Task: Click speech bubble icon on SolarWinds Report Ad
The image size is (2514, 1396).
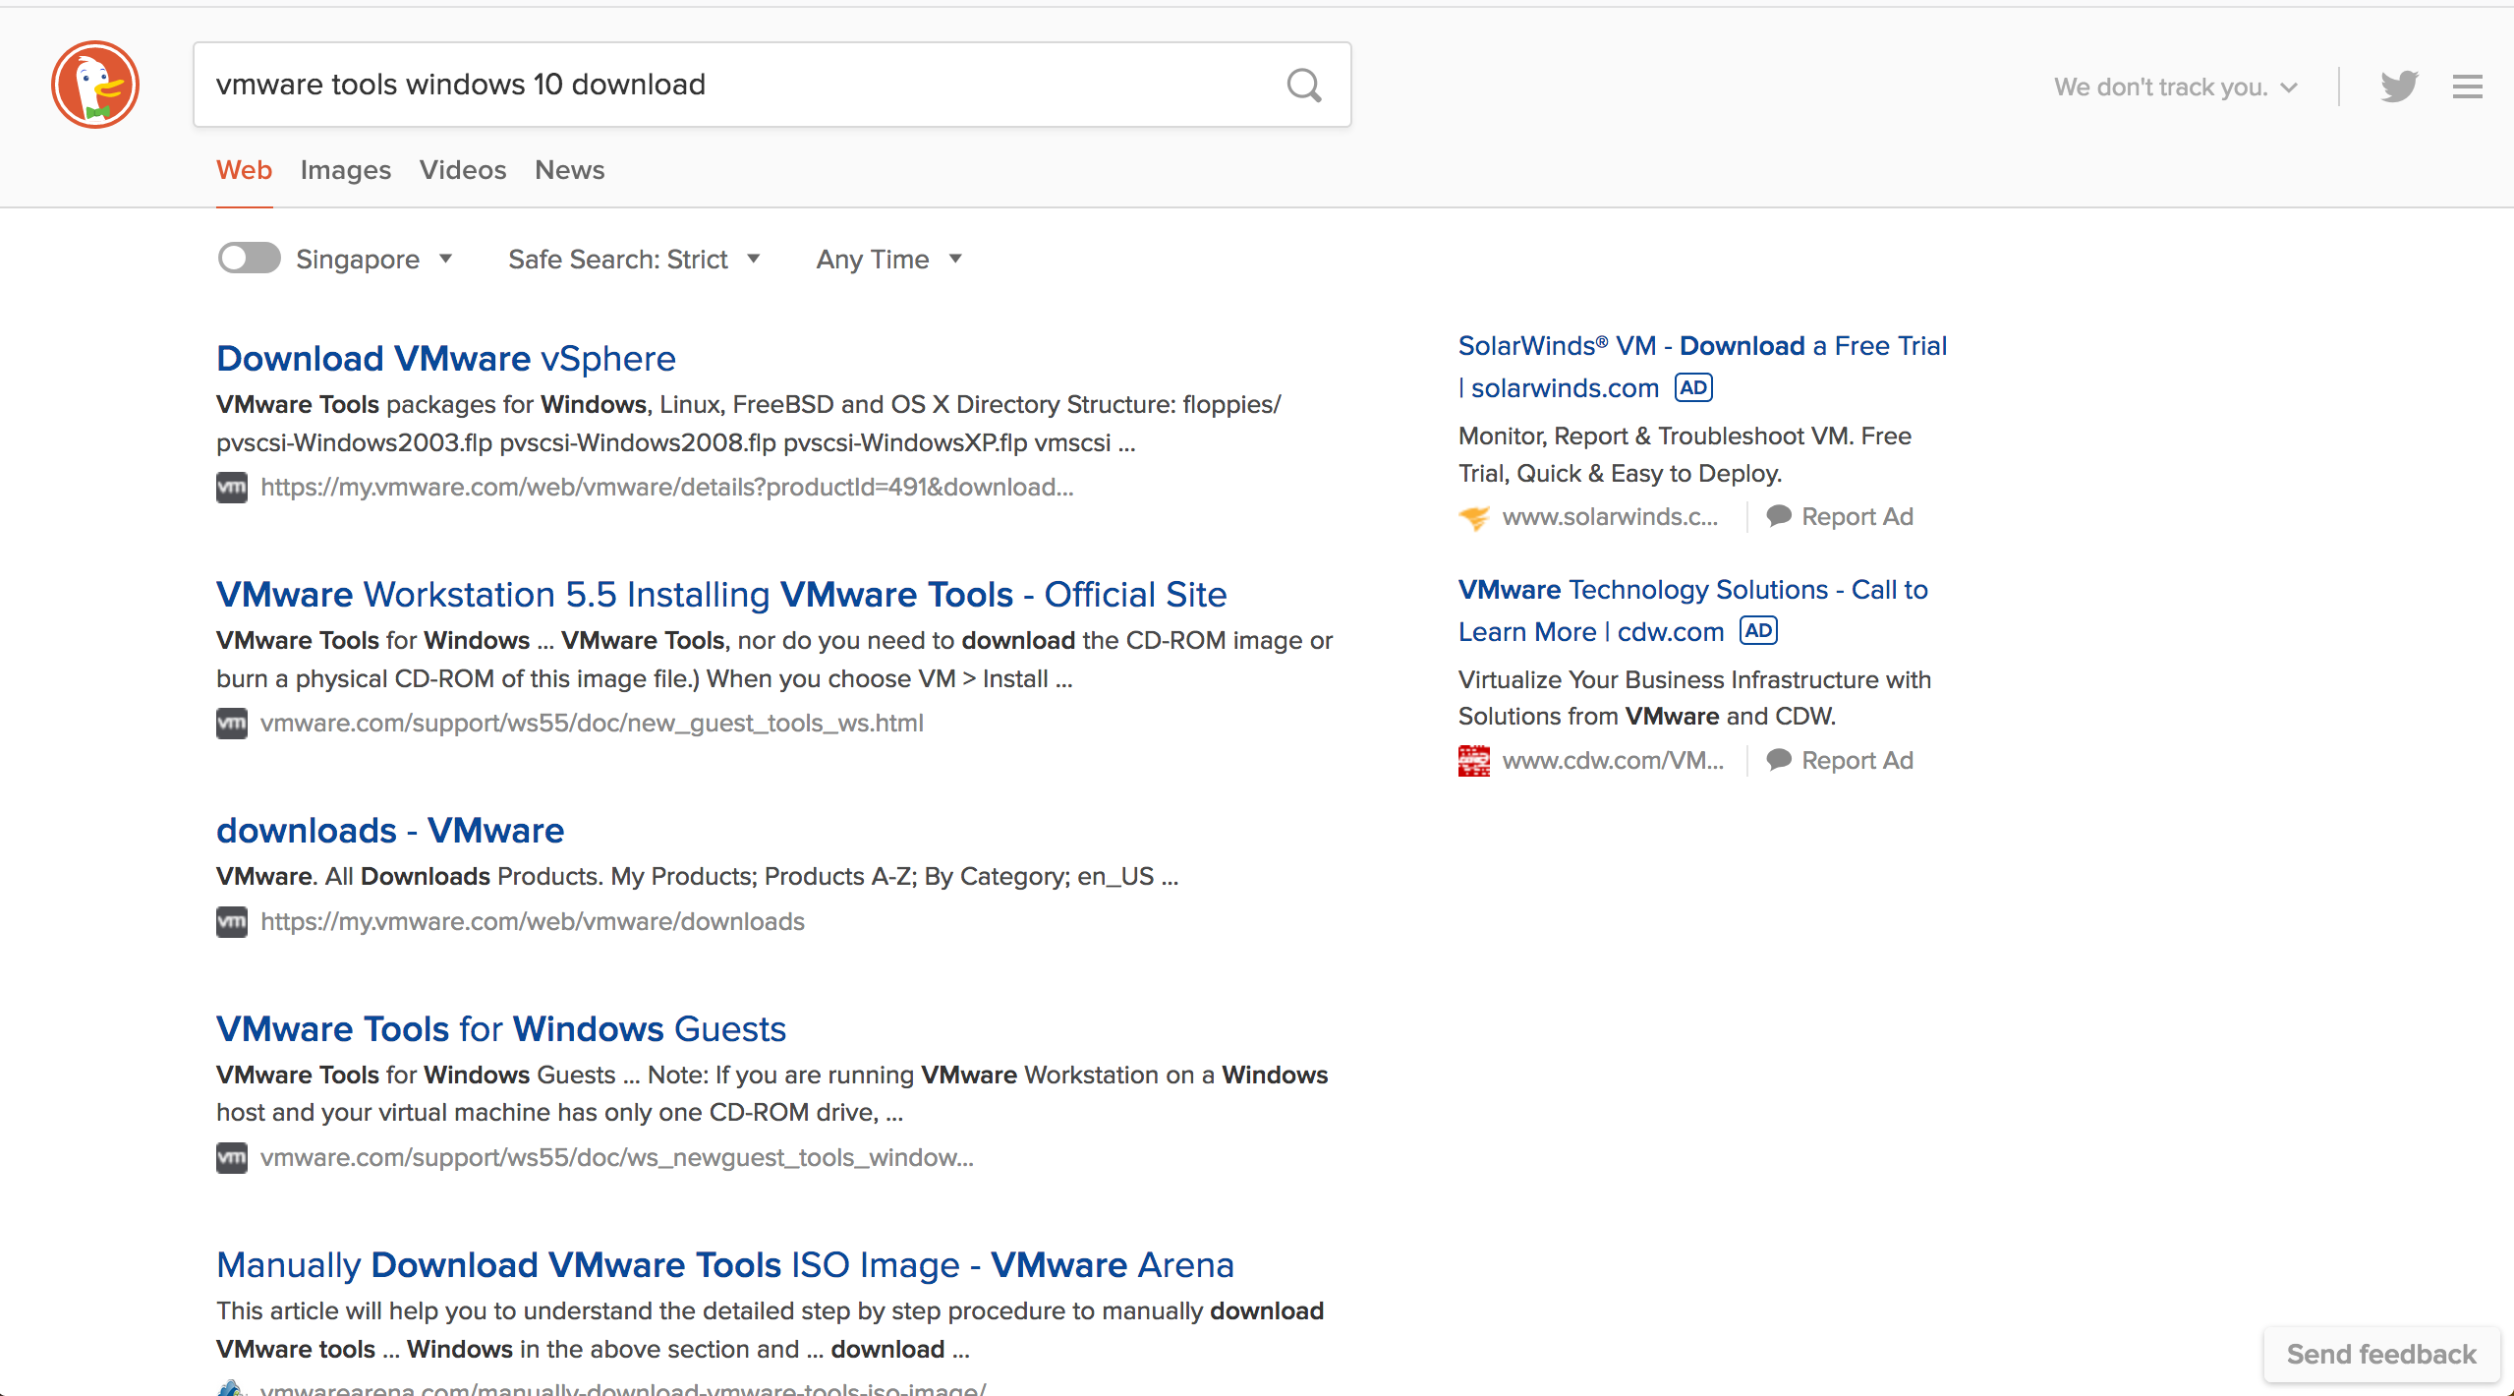Action: click(1779, 516)
